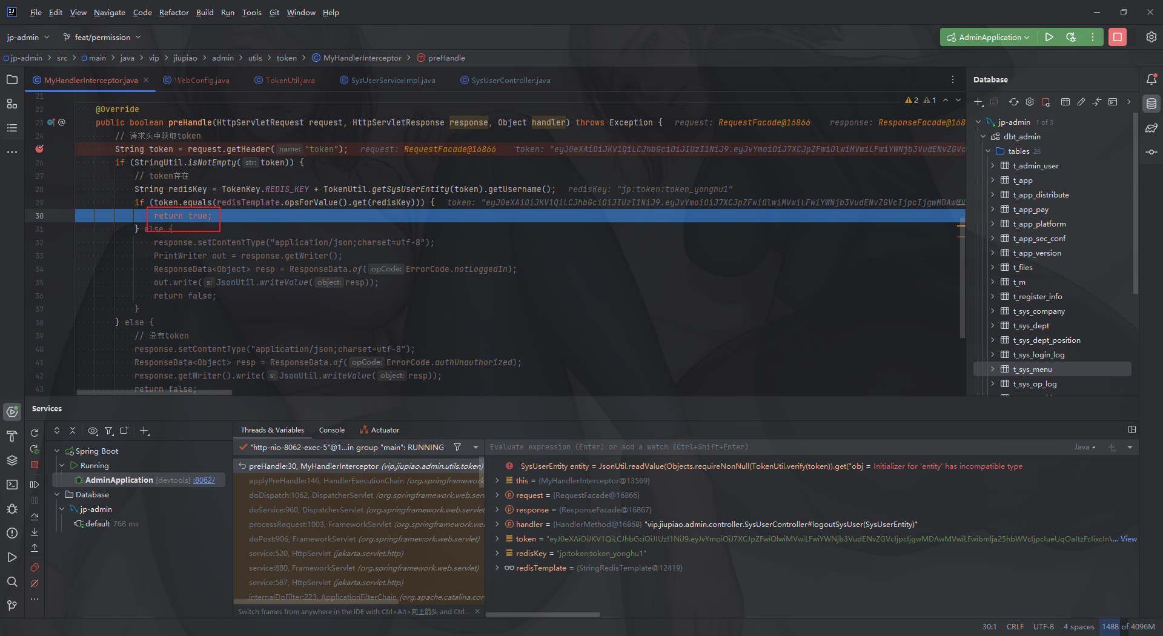Click View link for the token value
The height and width of the screenshot is (636, 1163).
[1128, 538]
